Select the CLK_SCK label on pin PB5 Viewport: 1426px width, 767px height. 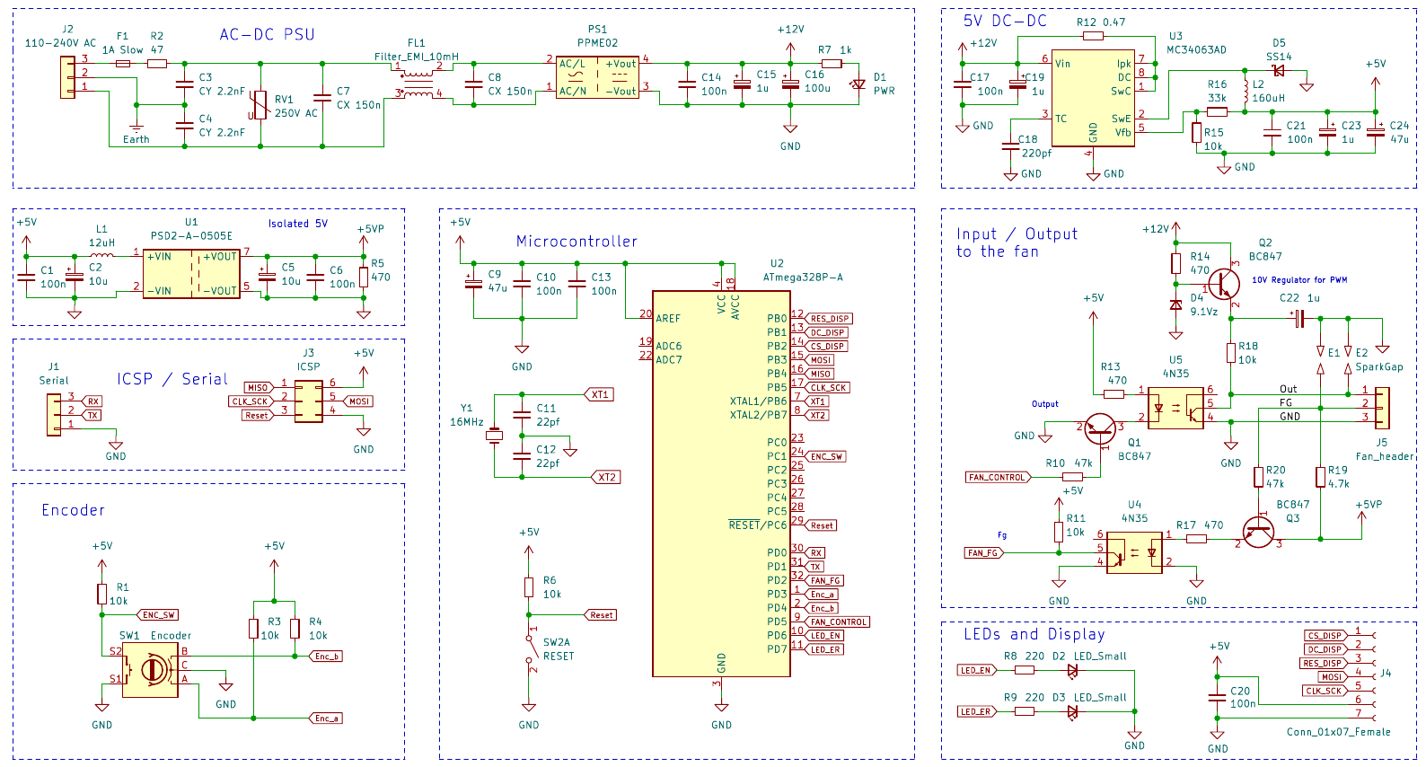click(x=827, y=388)
